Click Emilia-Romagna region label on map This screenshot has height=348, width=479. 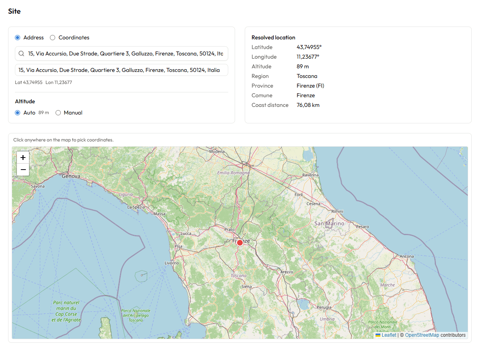point(233,173)
